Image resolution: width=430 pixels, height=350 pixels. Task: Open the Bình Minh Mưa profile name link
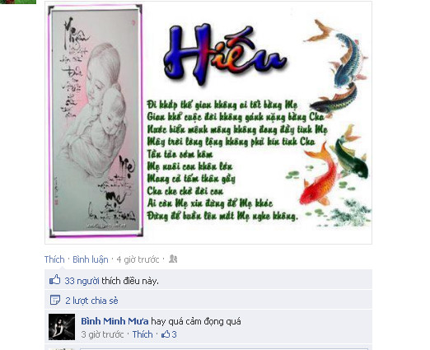pos(115,321)
